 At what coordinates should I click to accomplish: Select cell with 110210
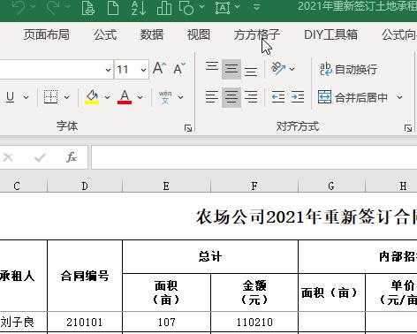(x=254, y=322)
